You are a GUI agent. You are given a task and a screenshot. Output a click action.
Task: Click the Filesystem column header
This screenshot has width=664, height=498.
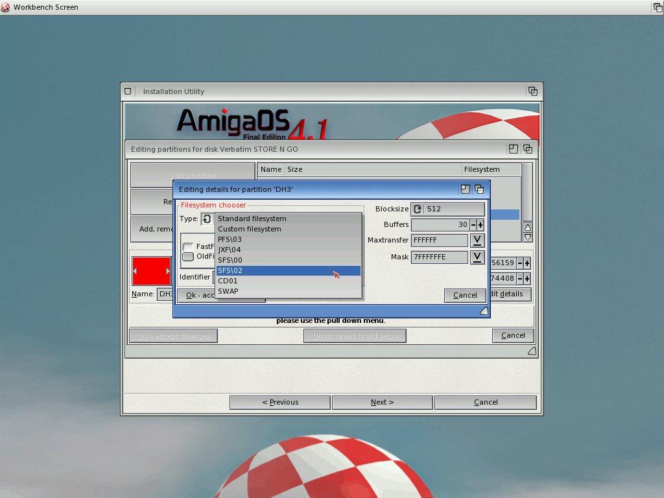[492, 169]
